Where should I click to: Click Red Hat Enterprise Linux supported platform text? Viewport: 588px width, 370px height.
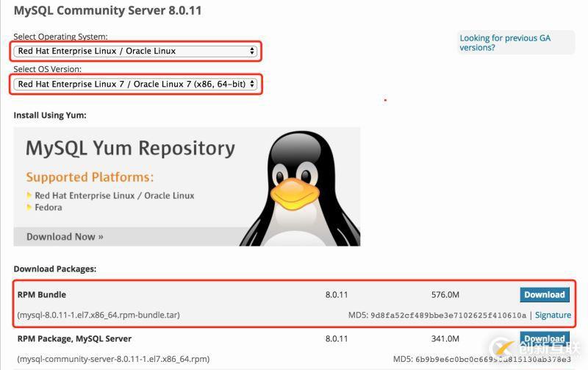tap(115, 196)
